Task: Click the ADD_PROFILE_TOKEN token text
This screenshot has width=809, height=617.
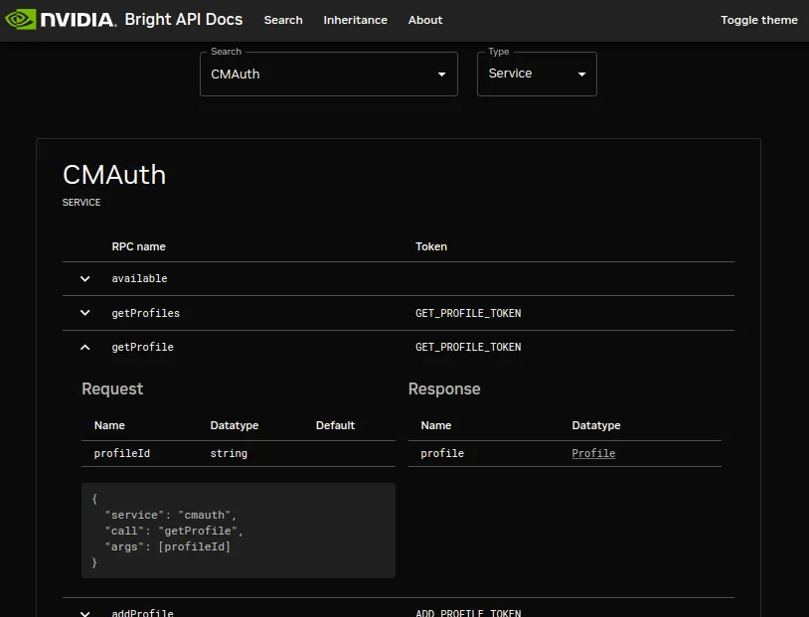Action: pos(468,612)
